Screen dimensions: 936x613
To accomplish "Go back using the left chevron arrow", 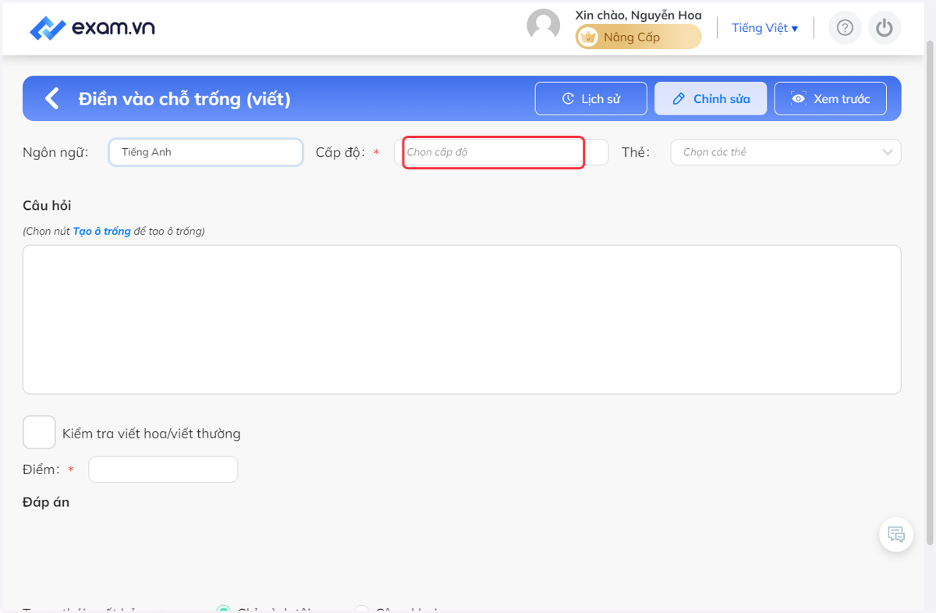I will click(52, 98).
